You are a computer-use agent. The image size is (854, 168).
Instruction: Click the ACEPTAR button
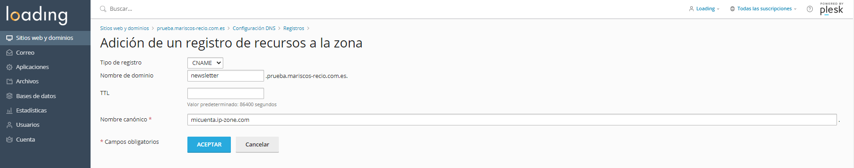[x=209, y=145]
